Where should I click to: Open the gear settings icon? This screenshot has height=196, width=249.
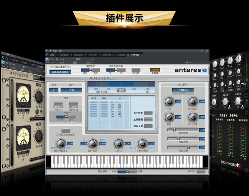[x=187, y=62]
